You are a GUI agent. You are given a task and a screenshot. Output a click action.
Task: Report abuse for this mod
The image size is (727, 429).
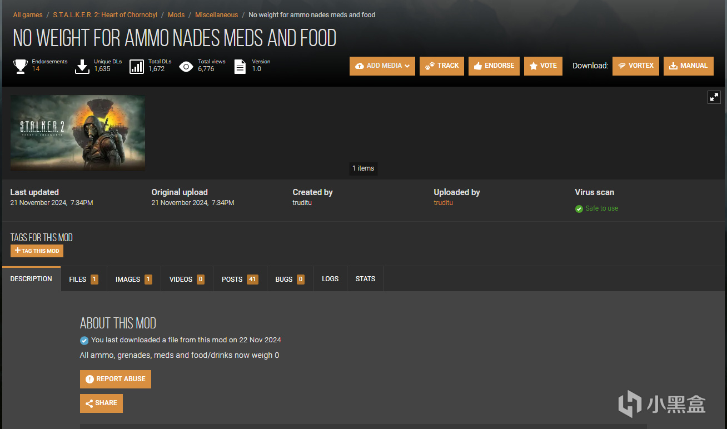116,380
